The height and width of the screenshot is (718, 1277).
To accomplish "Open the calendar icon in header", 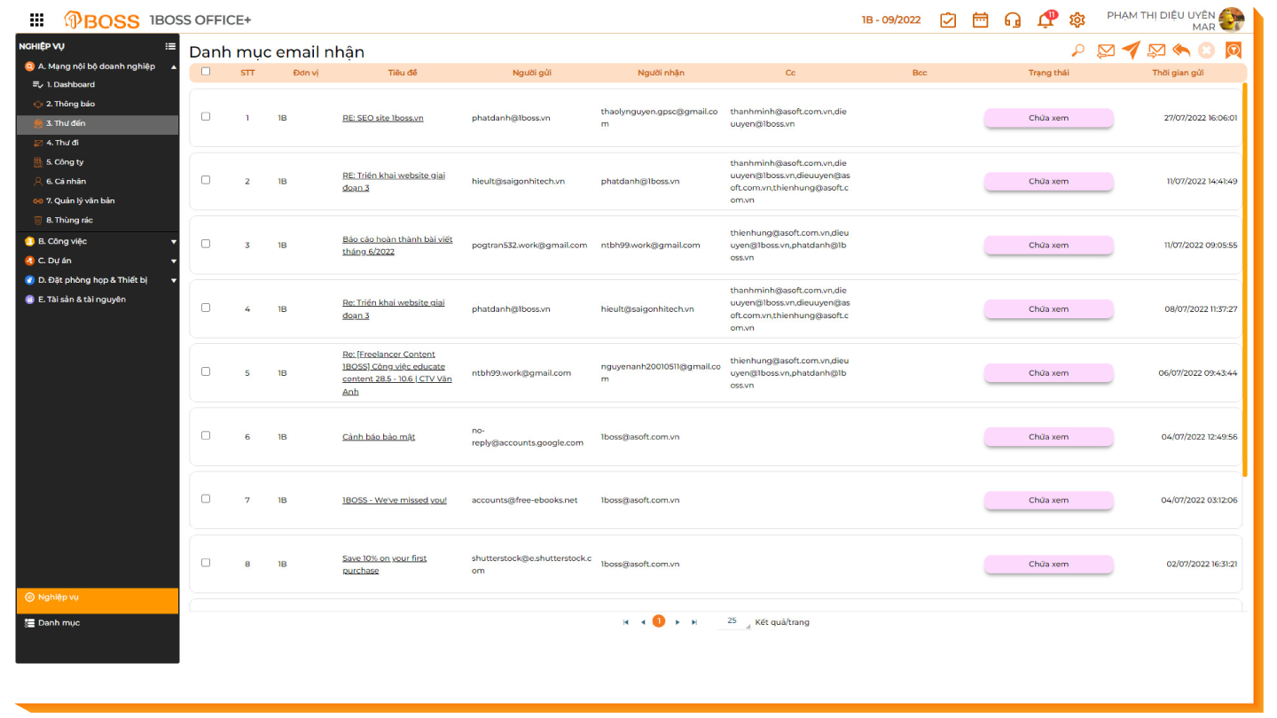I will click(980, 20).
